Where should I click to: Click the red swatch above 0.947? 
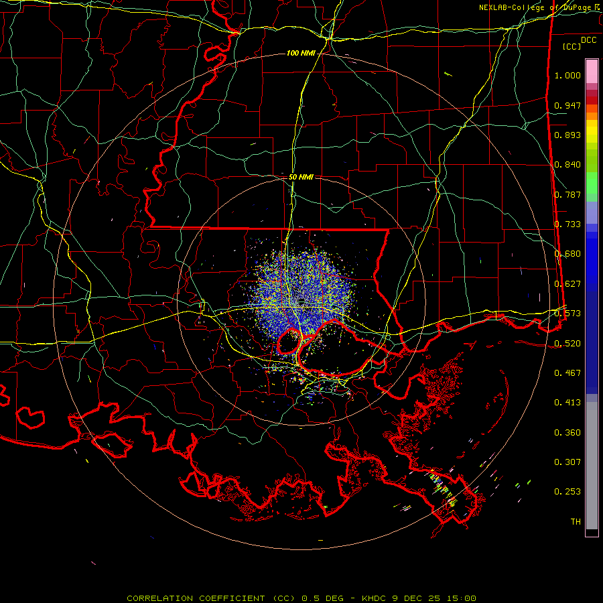click(x=592, y=100)
